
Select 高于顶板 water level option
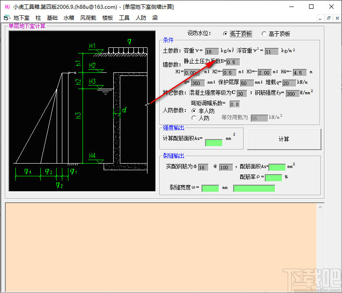276,34
